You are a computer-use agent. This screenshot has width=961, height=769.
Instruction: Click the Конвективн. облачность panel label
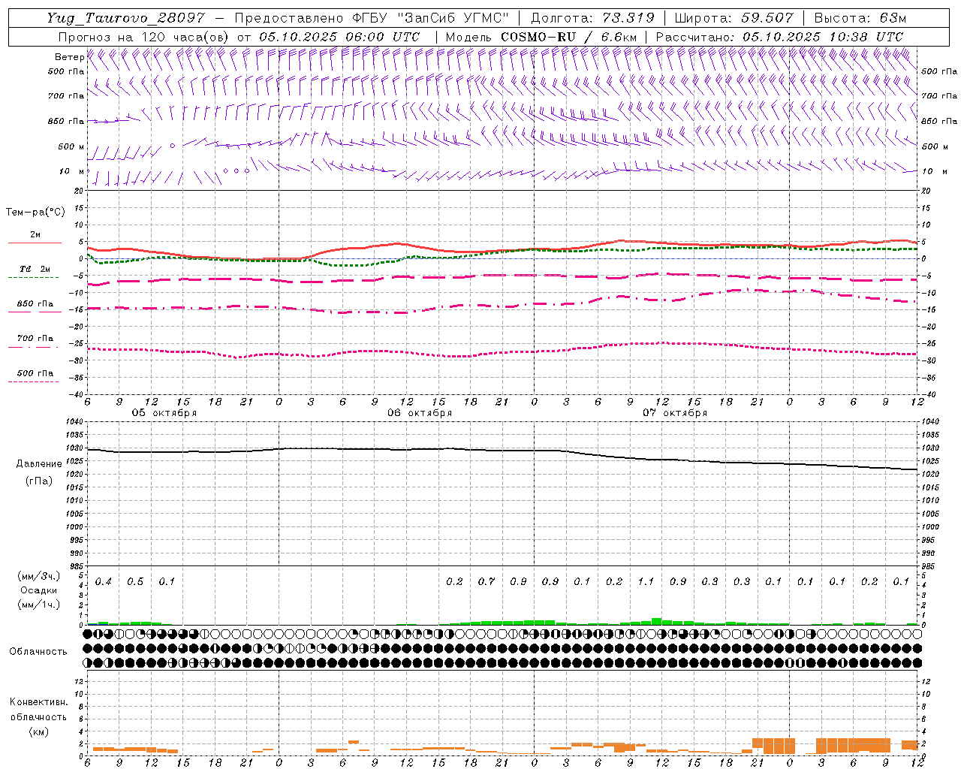click(38, 710)
